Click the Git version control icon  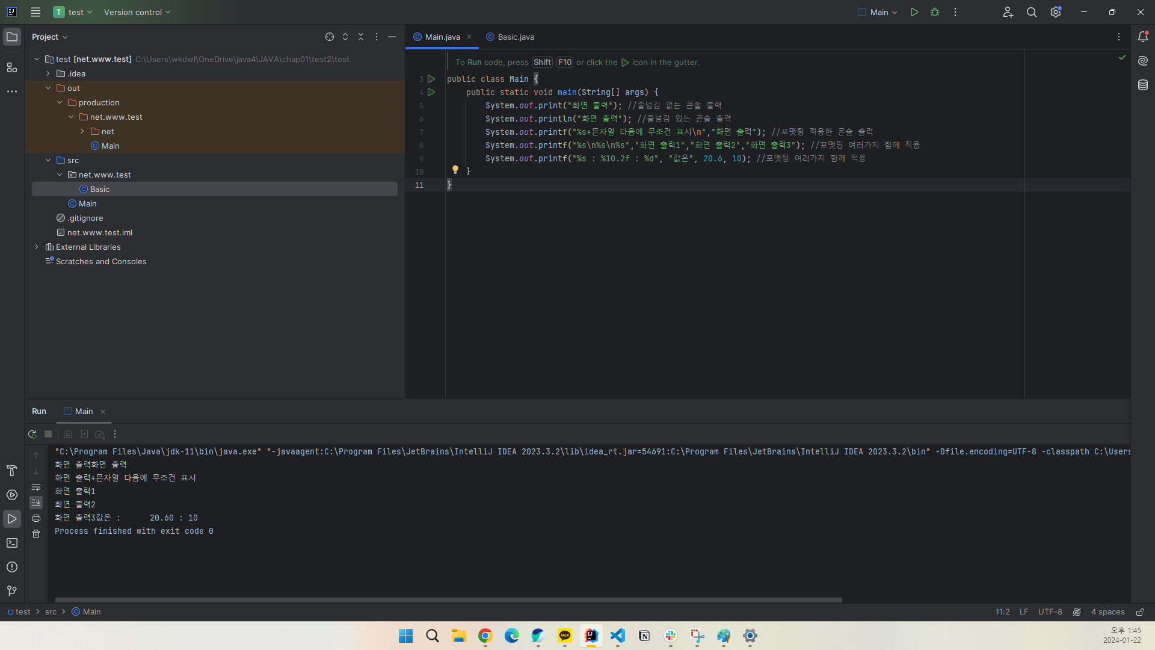12,590
